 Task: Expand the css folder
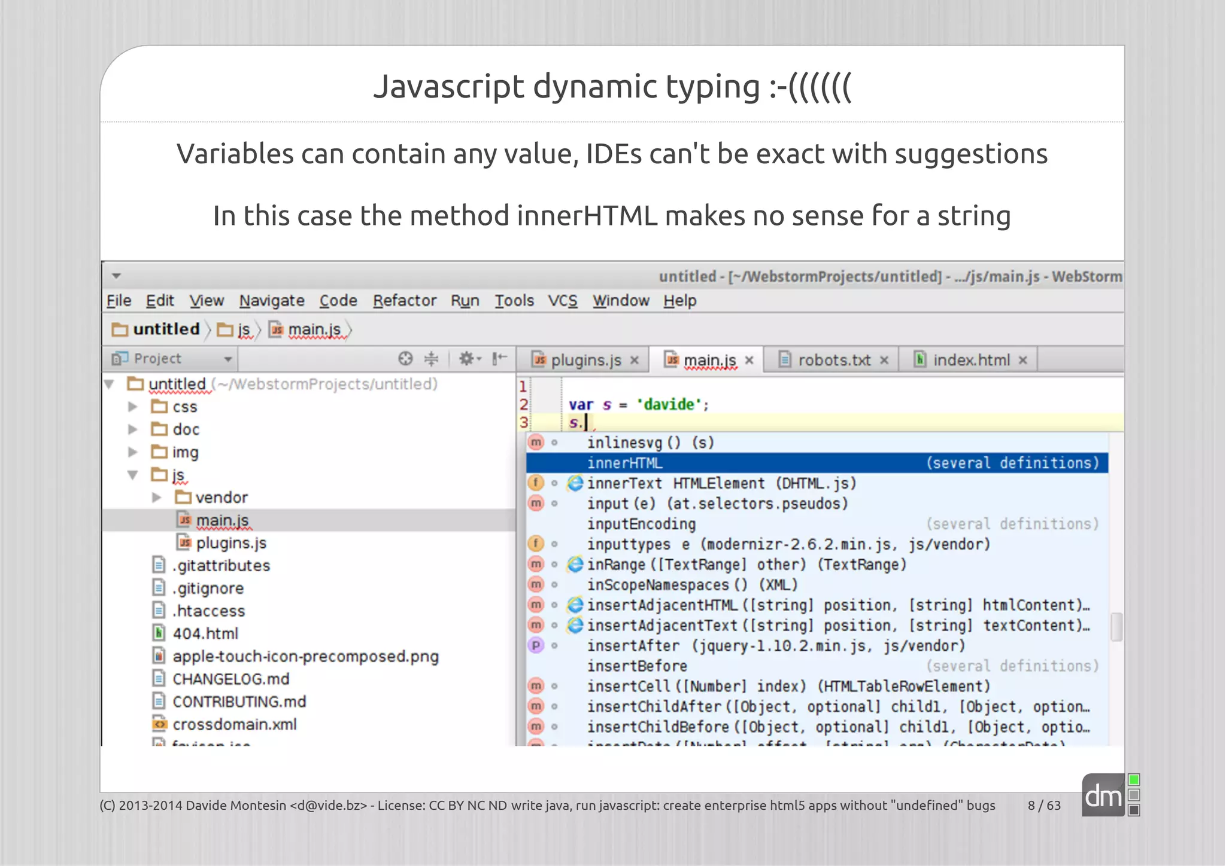click(x=133, y=407)
